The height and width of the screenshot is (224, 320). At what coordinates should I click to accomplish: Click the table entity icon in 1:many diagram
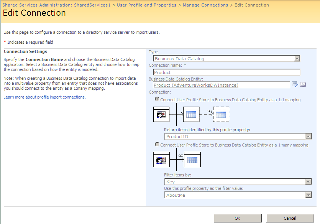[192, 160]
